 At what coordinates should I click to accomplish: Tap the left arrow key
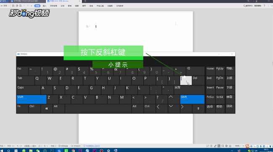click(162, 109)
